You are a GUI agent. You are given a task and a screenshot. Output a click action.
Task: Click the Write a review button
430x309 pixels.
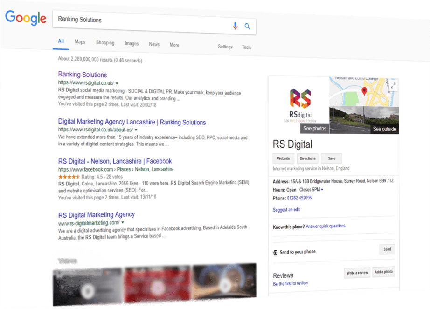[x=357, y=273]
